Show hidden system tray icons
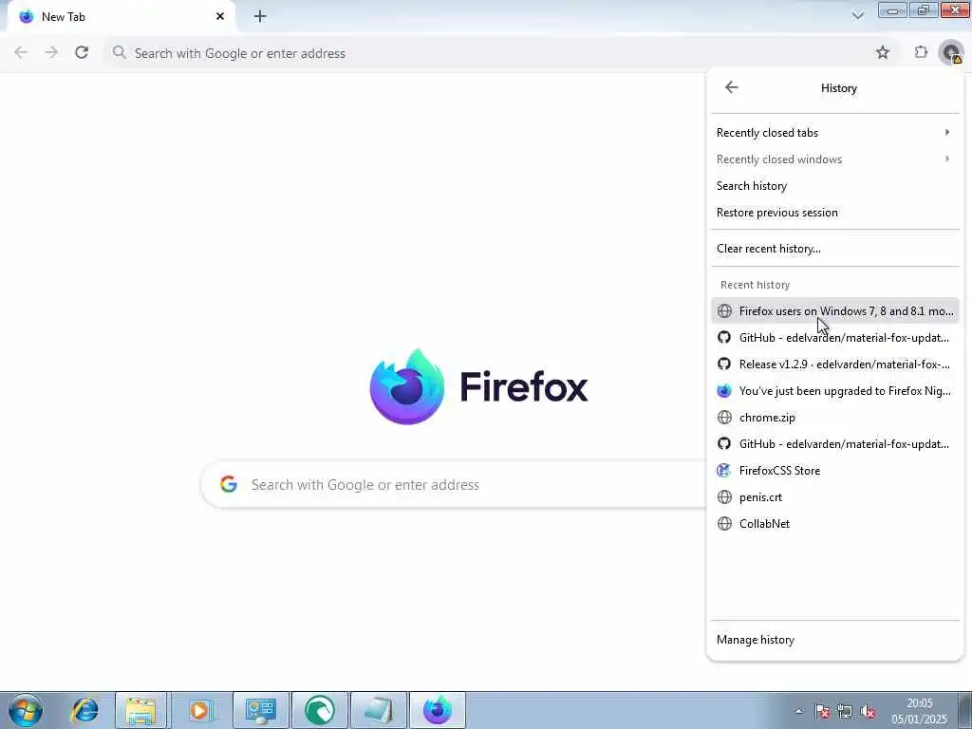 pyautogui.click(x=798, y=711)
